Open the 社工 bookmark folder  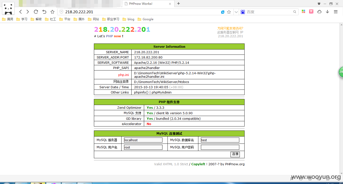(50, 19)
